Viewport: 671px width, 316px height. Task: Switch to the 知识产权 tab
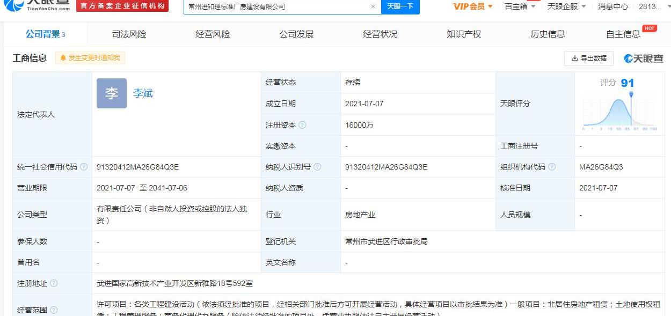464,34
